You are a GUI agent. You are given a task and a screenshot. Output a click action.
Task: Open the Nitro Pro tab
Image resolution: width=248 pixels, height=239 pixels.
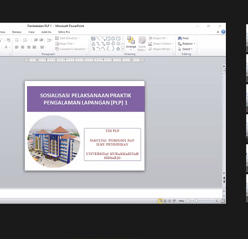click(64, 32)
